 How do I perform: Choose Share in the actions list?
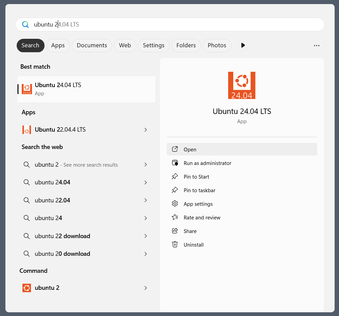coord(242,231)
